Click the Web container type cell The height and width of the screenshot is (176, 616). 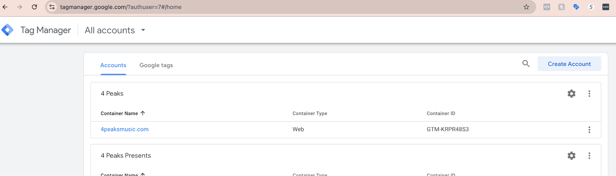[x=298, y=130]
